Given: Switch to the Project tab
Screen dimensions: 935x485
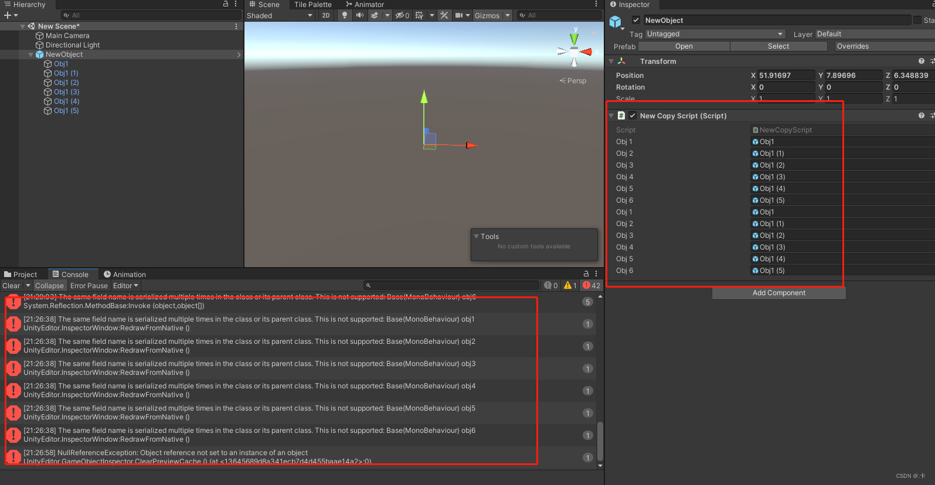Looking at the screenshot, I should click(21, 274).
